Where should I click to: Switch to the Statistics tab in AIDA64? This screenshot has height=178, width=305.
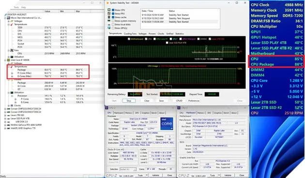[179, 34]
